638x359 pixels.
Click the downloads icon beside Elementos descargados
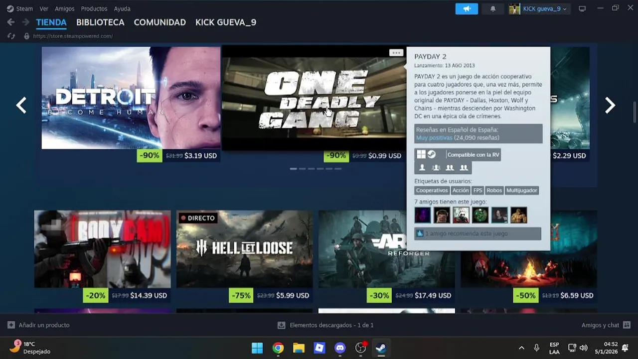coord(282,325)
